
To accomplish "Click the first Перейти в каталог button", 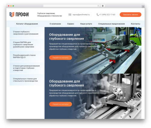I will pos(60,57).
